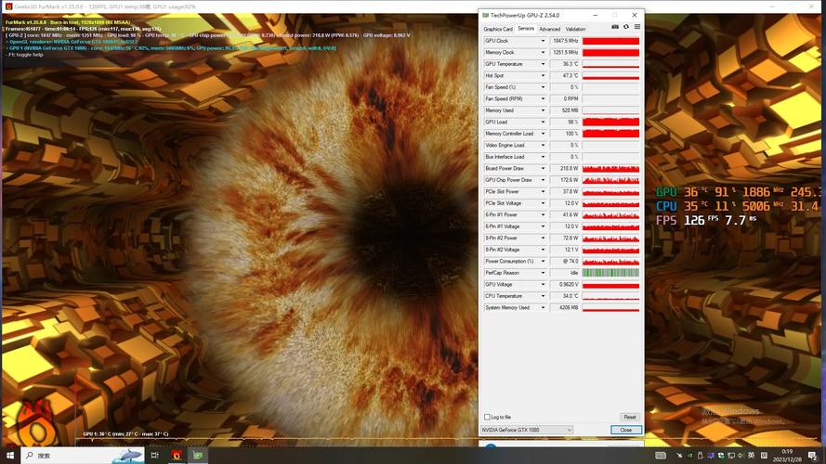Click the GPU-Z refresh icon
Image resolution: width=826 pixels, height=464 pixels.
[626, 28]
